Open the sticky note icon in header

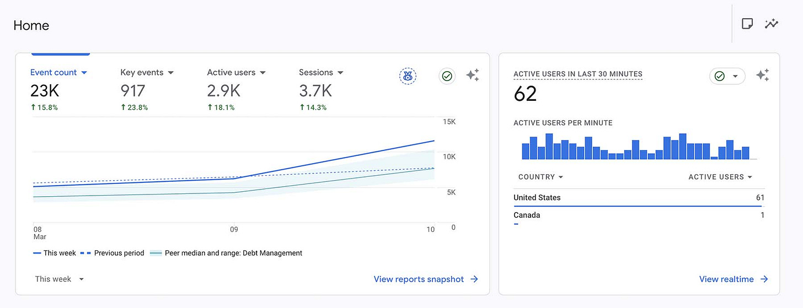[x=747, y=24]
